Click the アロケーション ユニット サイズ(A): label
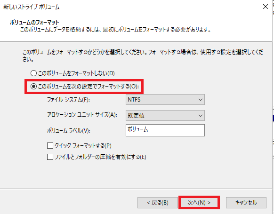This screenshot has width=274, height=214. tap(82, 115)
